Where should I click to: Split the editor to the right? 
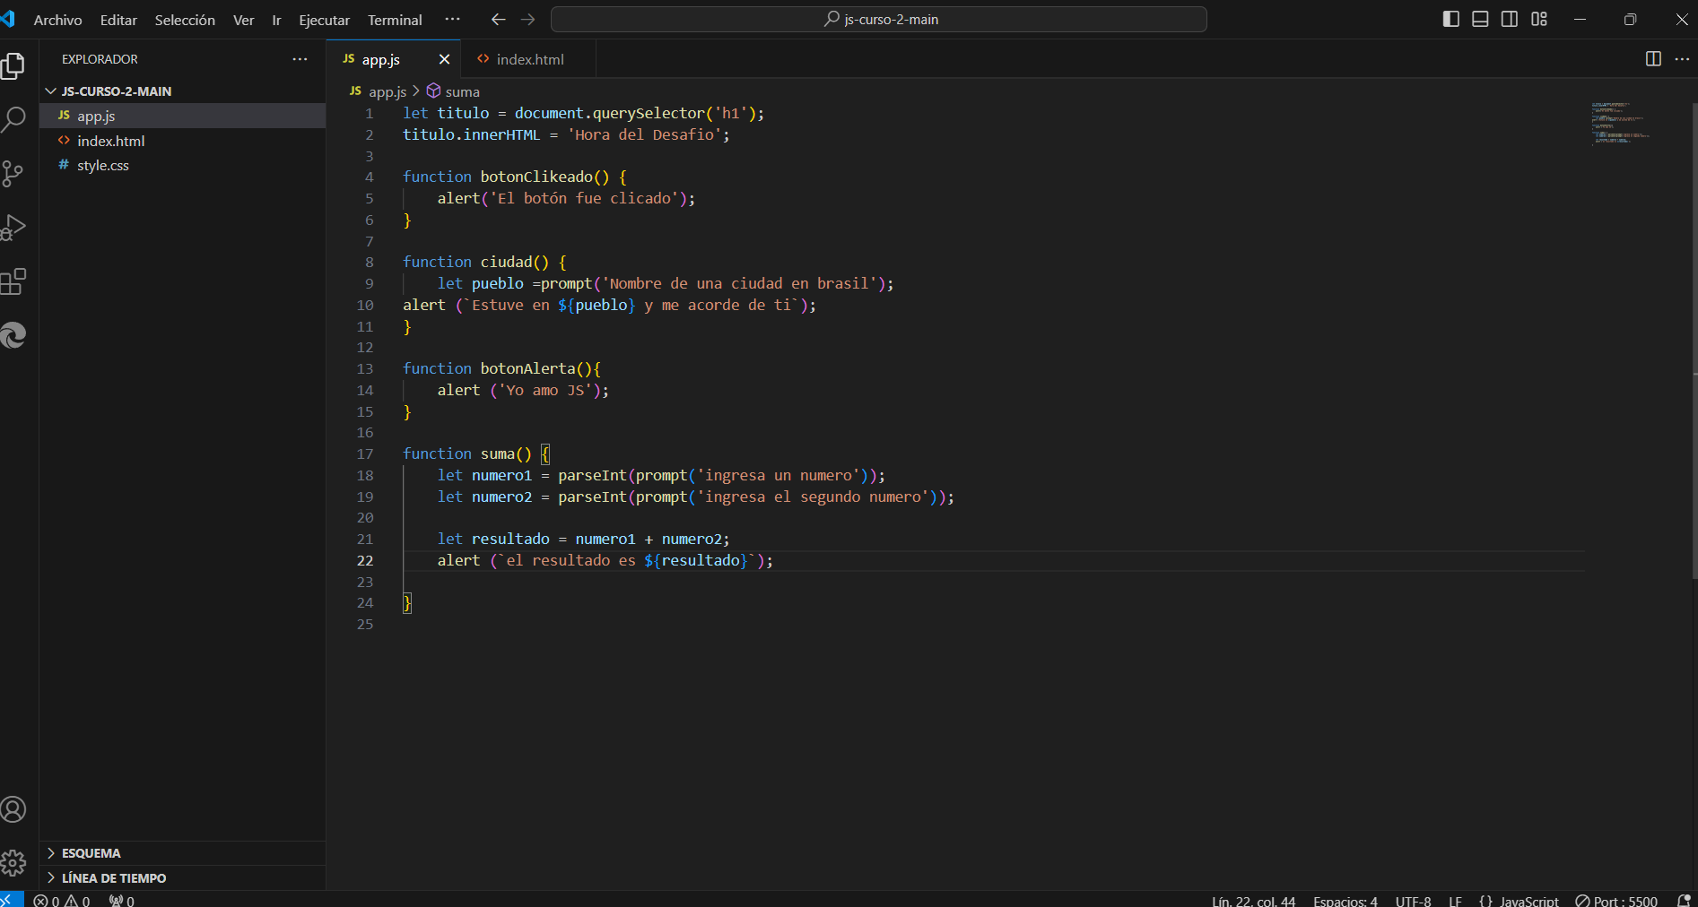tap(1653, 59)
